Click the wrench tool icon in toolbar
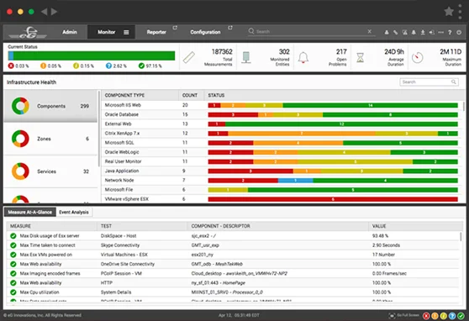469x321 pixels. 395,32
